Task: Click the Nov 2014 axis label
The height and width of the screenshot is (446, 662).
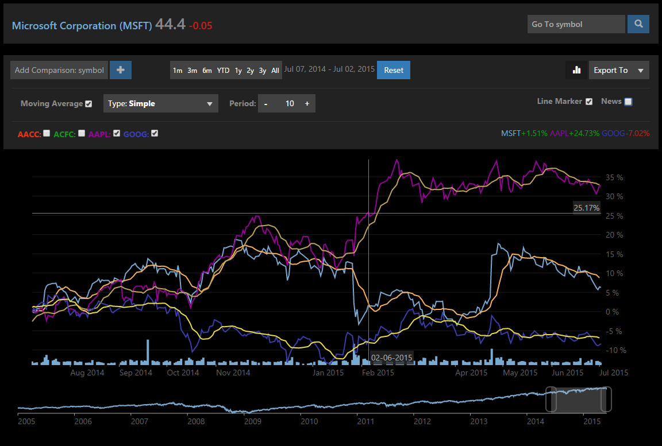Action: 233,373
